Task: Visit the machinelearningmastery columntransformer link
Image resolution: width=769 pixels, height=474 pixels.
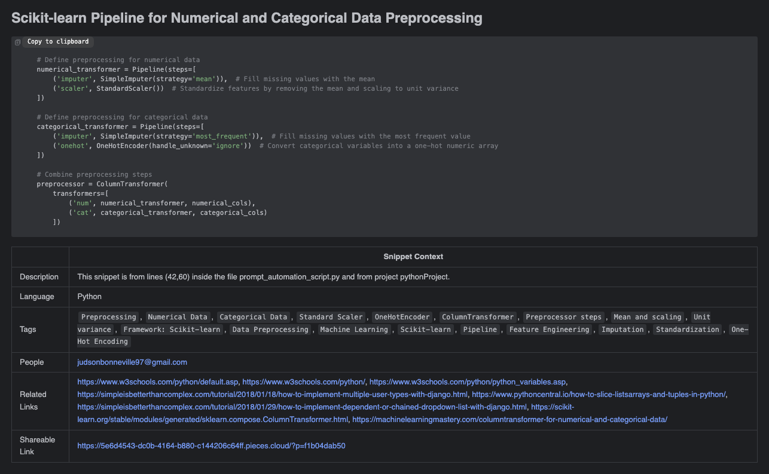Action: point(509,420)
